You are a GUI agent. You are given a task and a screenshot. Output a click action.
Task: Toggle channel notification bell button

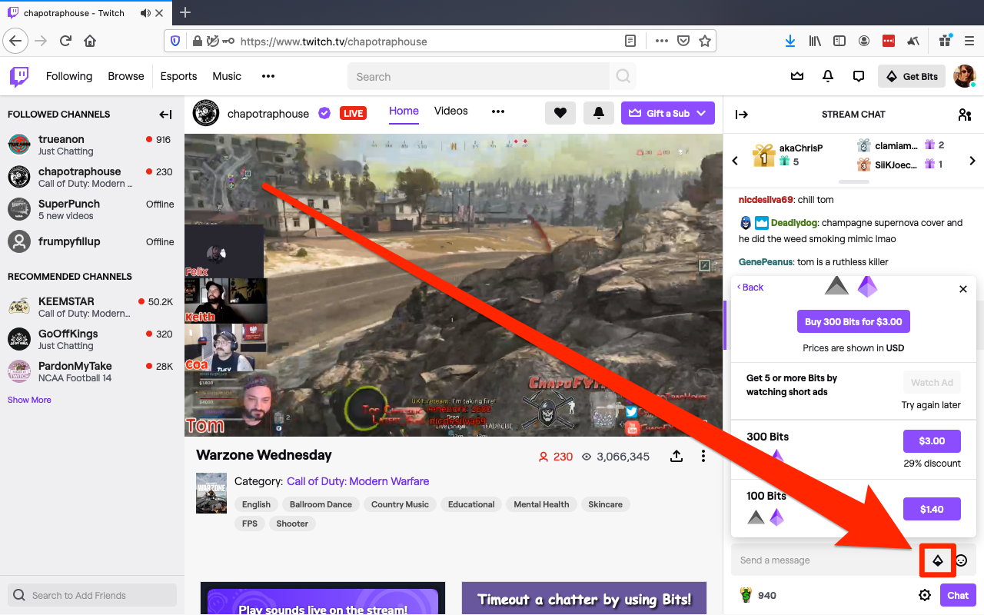point(599,113)
